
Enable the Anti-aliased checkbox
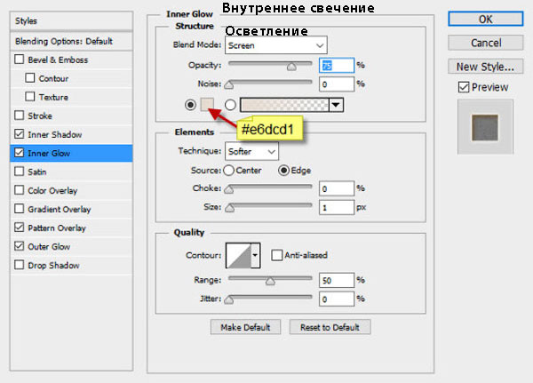pyautogui.click(x=276, y=255)
